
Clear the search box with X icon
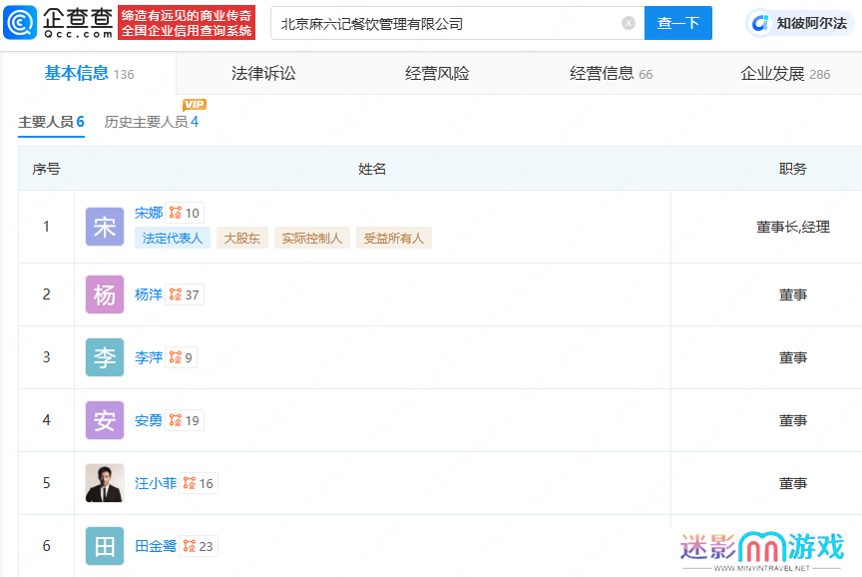tap(629, 23)
